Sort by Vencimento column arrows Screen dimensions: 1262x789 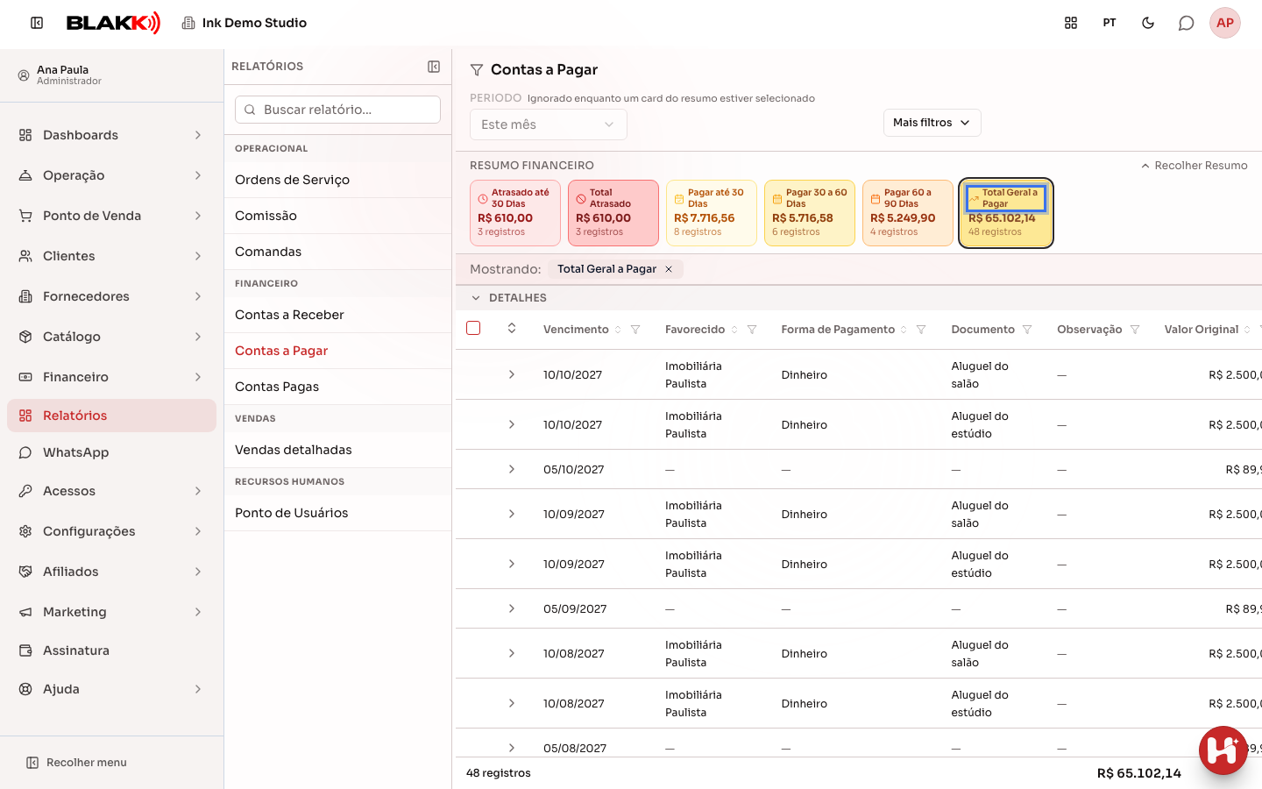click(x=618, y=330)
